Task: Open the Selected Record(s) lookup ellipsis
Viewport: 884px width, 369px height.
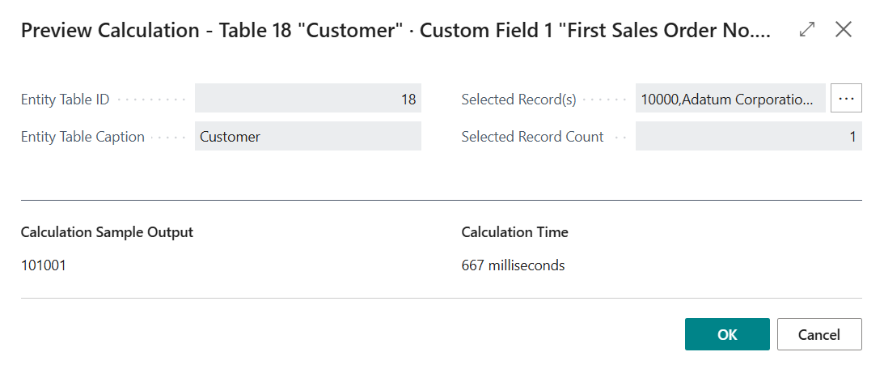Action: point(846,98)
